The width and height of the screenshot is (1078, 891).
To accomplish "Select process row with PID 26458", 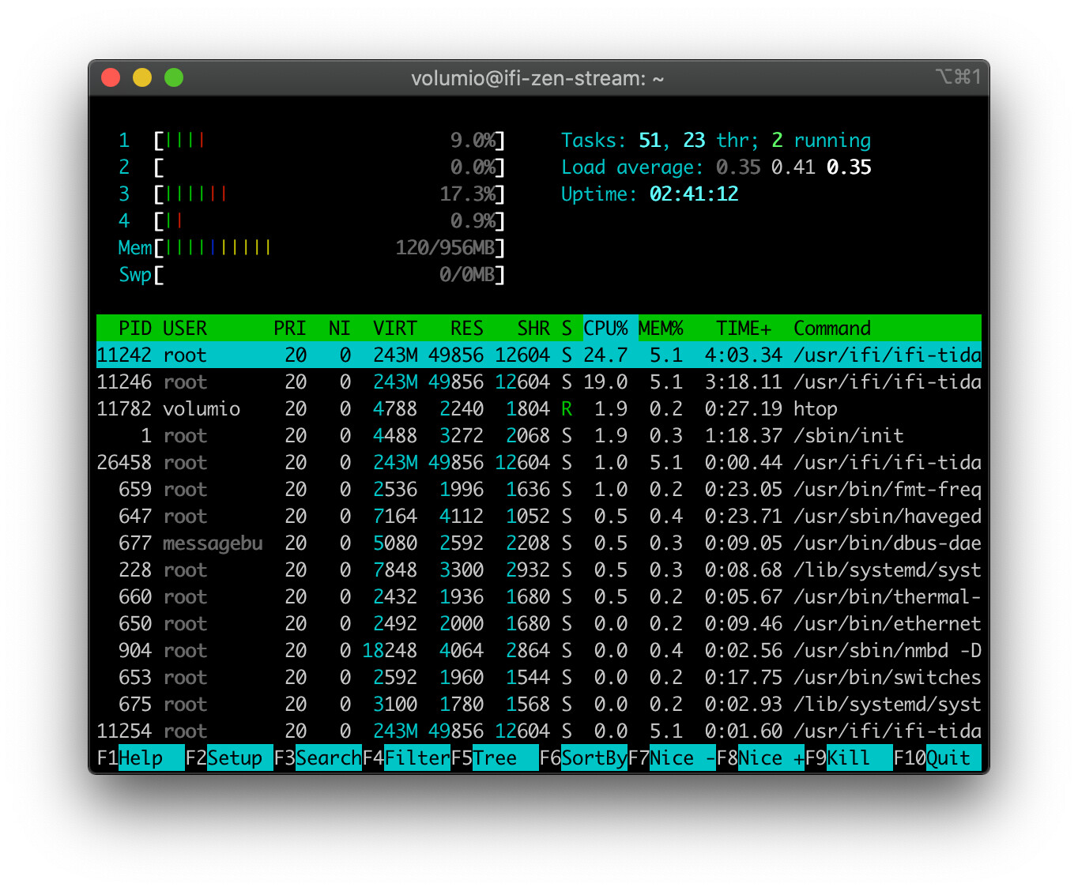I will 539,463.
